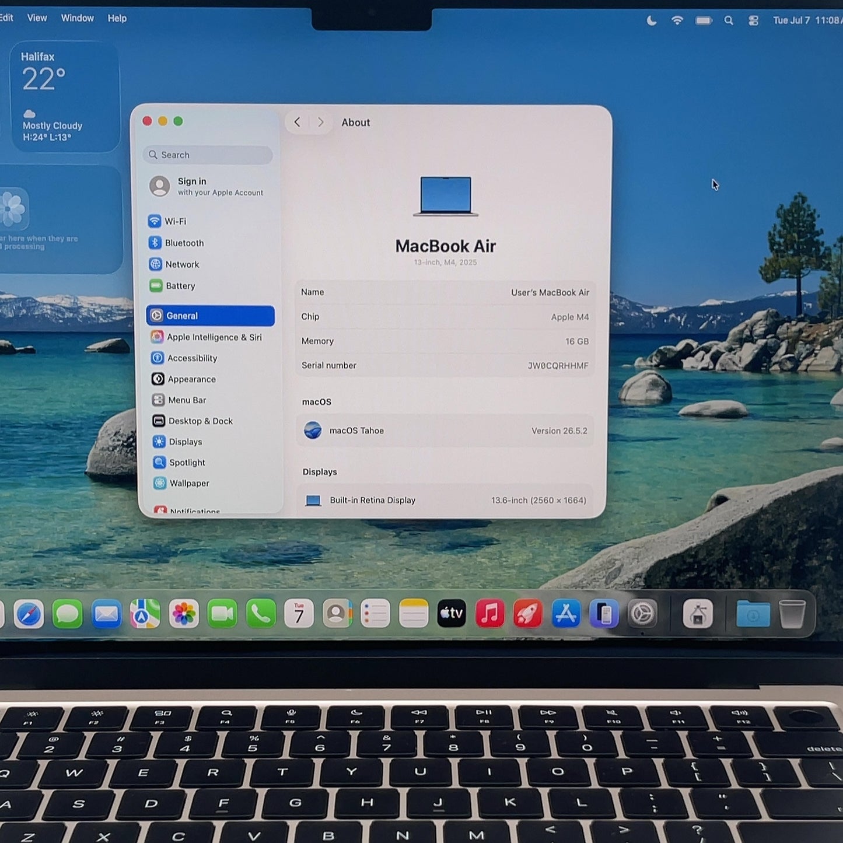Click the Spotlight search menu bar icon
Screen dimensions: 843x843
[x=728, y=20]
